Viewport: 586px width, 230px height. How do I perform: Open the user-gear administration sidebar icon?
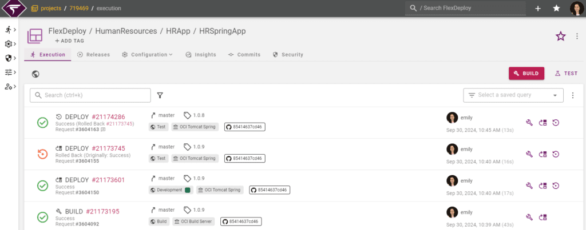click(8, 87)
